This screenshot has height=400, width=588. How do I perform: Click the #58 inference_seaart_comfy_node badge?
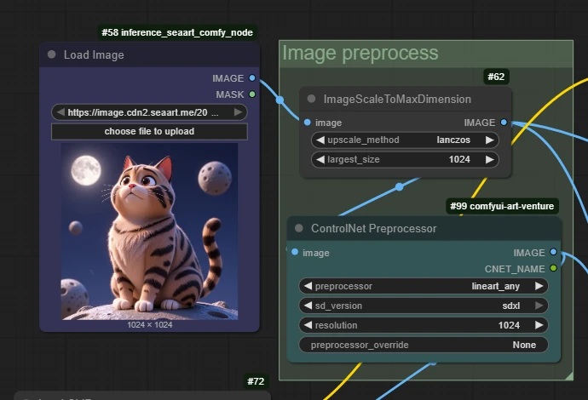(x=177, y=32)
